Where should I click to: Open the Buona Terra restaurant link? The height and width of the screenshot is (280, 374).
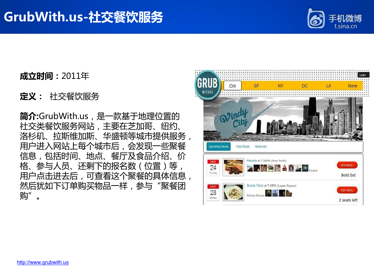(255, 185)
